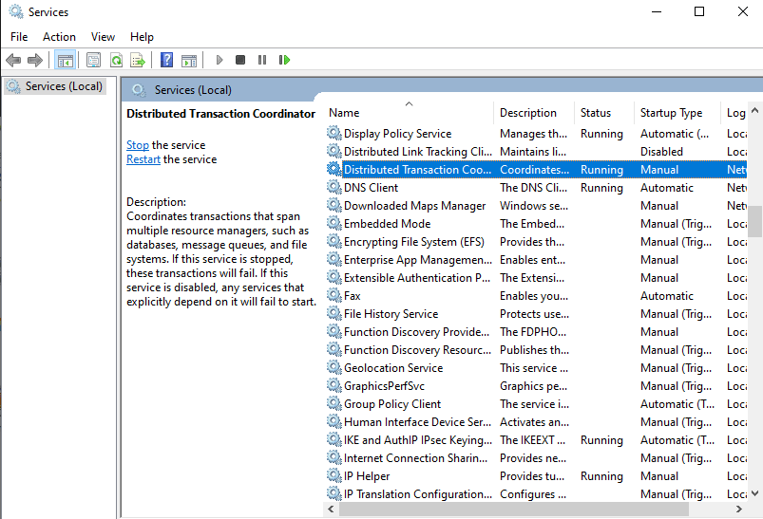Click the Restart the service link
Image resolution: width=763 pixels, height=519 pixels.
143,159
